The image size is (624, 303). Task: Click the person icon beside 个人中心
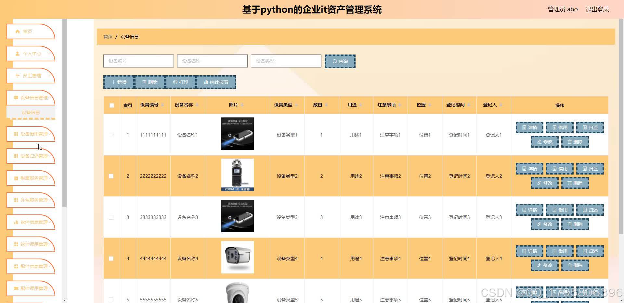(x=18, y=54)
